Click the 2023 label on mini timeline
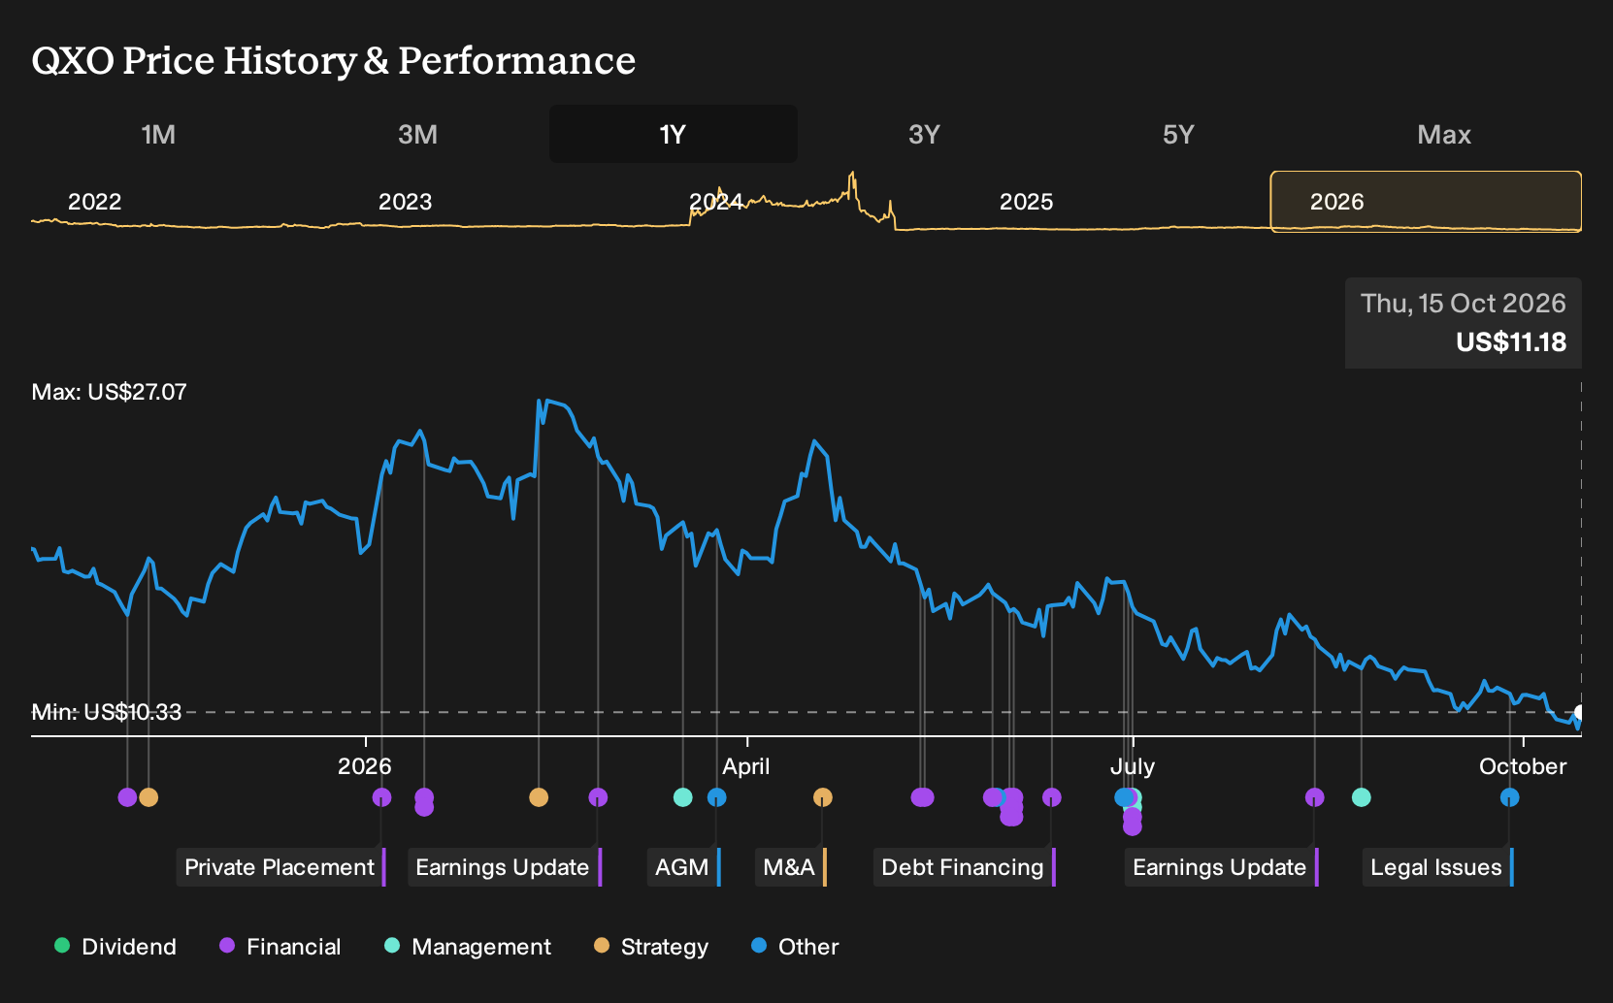 405,202
